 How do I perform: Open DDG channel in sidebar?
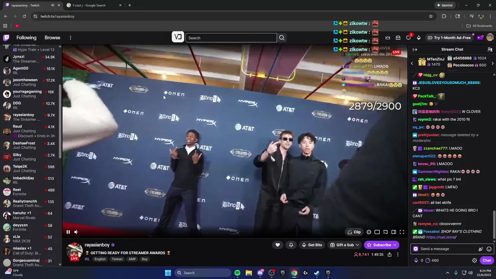pos(30,105)
